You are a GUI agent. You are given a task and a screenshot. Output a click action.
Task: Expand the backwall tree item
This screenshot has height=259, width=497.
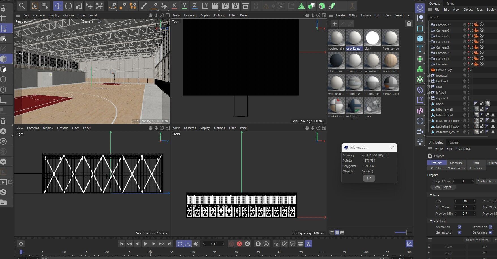[429, 81]
